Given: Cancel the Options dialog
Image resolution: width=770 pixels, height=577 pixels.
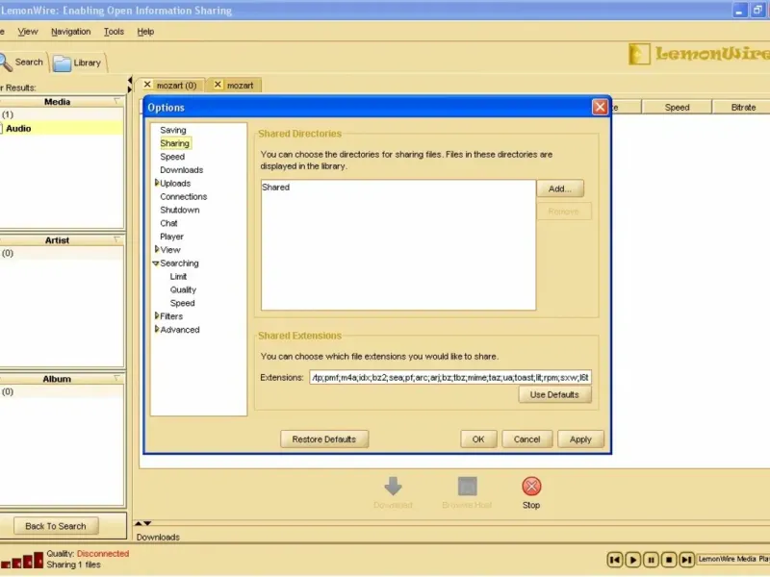Looking at the screenshot, I should point(526,439).
